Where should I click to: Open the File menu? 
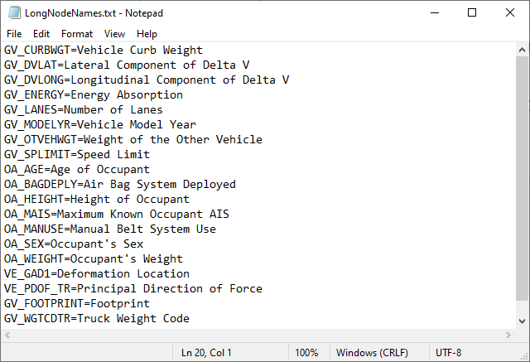coord(14,34)
